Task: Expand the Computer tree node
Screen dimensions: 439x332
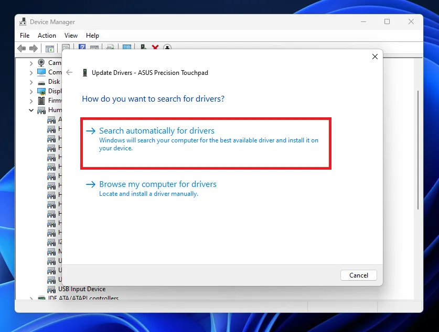Action: pos(31,73)
